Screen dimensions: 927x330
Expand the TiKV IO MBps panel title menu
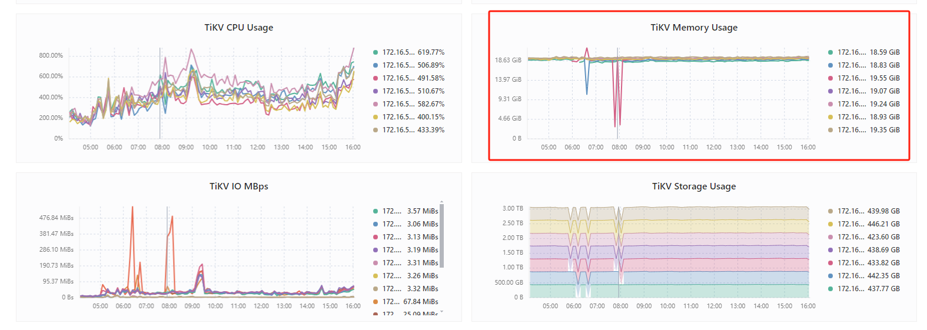[238, 186]
